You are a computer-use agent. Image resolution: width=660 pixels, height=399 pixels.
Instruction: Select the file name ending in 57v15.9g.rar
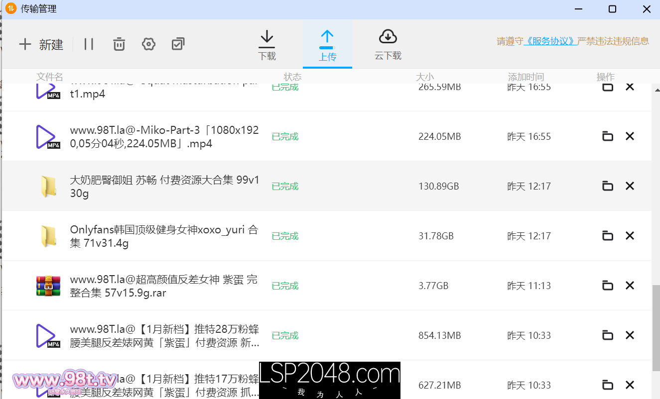(x=164, y=286)
